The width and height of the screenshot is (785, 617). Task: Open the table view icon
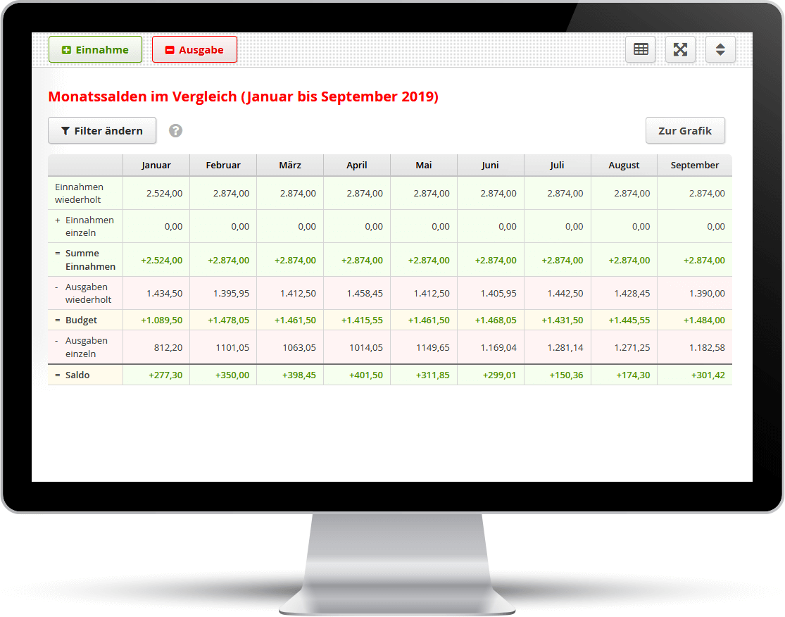coord(640,49)
